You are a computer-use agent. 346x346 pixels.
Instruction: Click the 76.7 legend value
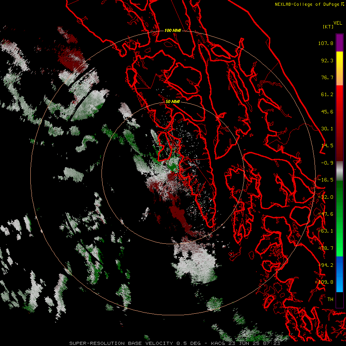click(x=327, y=77)
